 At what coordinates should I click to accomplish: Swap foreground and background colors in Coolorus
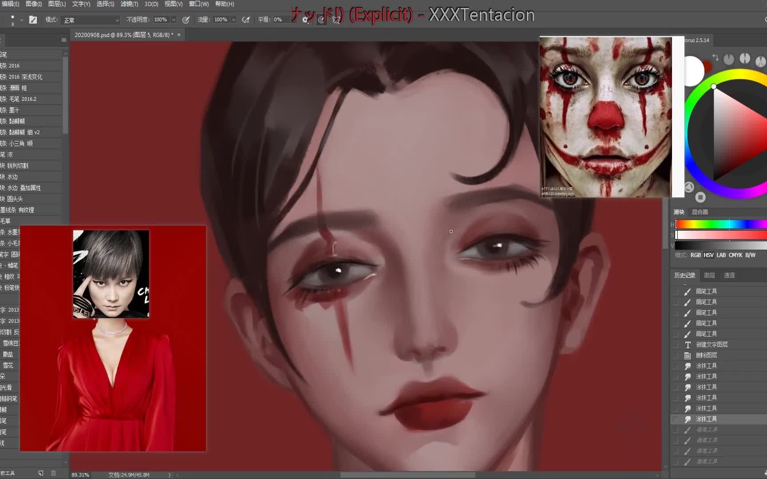click(x=715, y=58)
